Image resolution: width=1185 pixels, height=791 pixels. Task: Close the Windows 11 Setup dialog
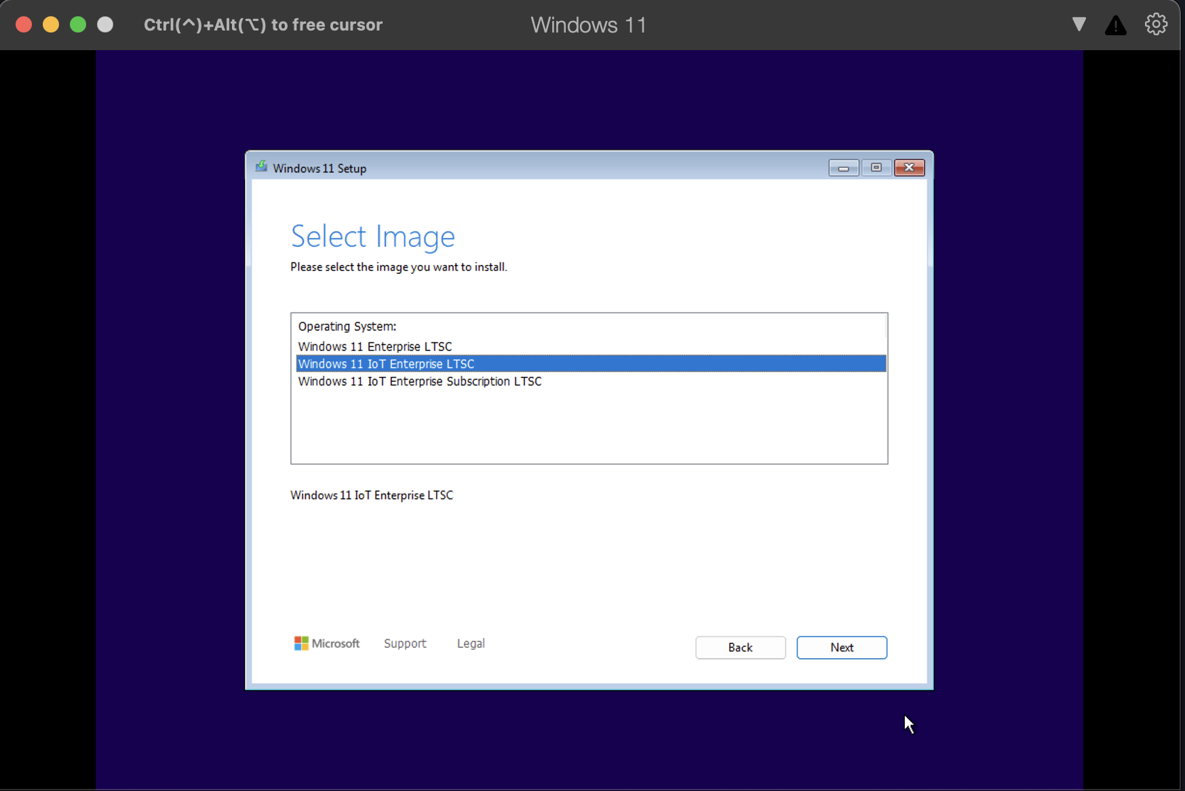(910, 167)
